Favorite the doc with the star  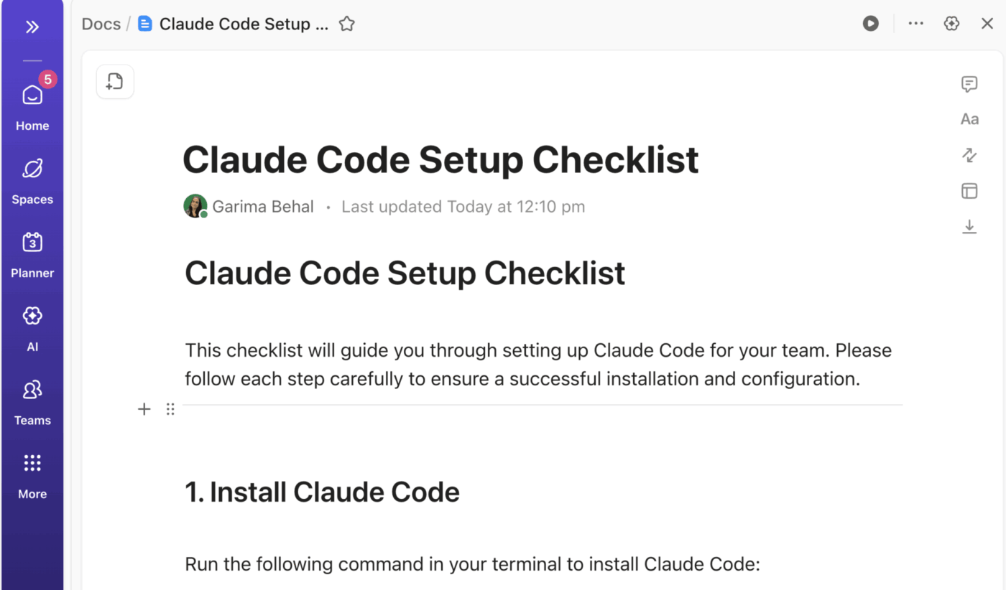(x=346, y=23)
